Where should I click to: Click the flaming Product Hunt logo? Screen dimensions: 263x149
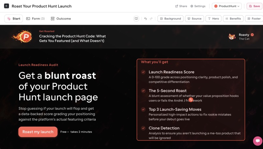[22, 37]
